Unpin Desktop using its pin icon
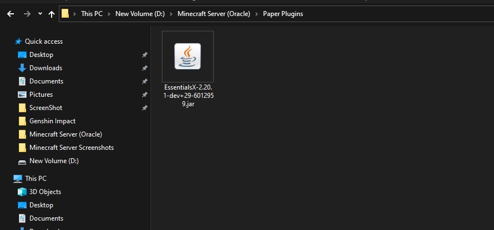This screenshot has width=494, height=230. click(x=144, y=55)
